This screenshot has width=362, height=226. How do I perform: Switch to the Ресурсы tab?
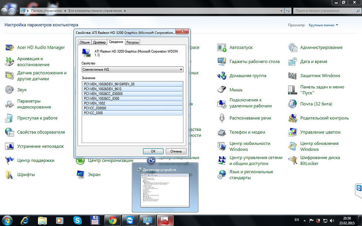(x=133, y=42)
